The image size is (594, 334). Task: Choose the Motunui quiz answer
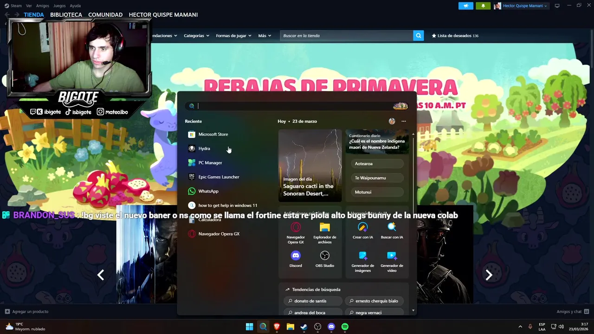point(376,192)
